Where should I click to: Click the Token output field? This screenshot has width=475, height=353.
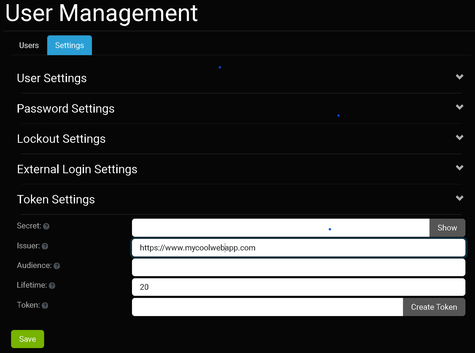tap(267, 307)
